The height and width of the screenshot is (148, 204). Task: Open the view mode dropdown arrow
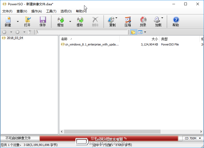(x=145, y=32)
